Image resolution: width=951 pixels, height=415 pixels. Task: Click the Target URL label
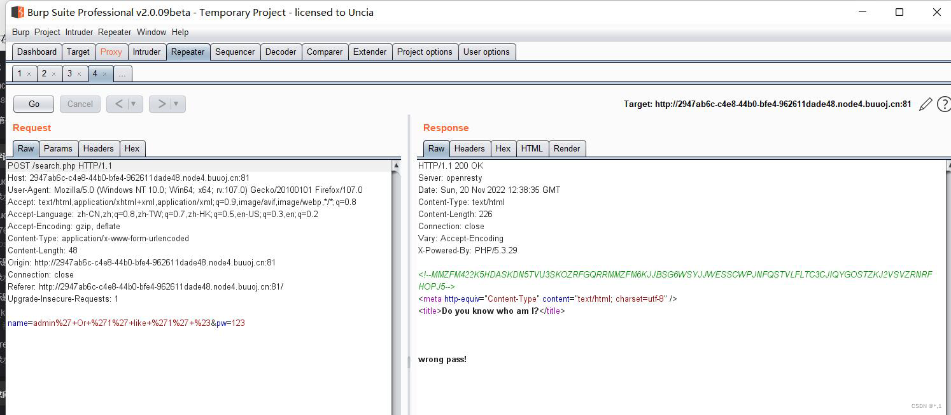tap(767, 104)
